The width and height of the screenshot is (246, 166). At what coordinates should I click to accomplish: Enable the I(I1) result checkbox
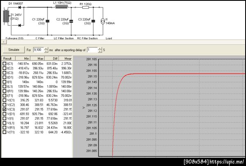click(5, 82)
